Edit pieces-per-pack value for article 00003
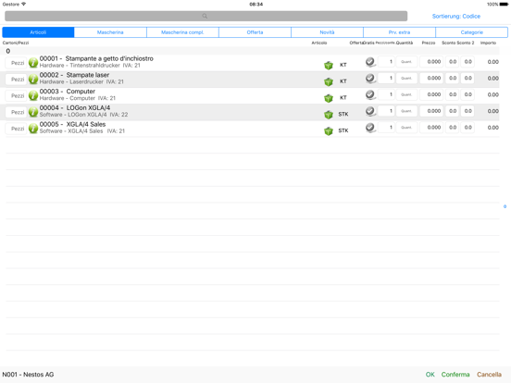This screenshot has height=383, width=511. point(386,94)
